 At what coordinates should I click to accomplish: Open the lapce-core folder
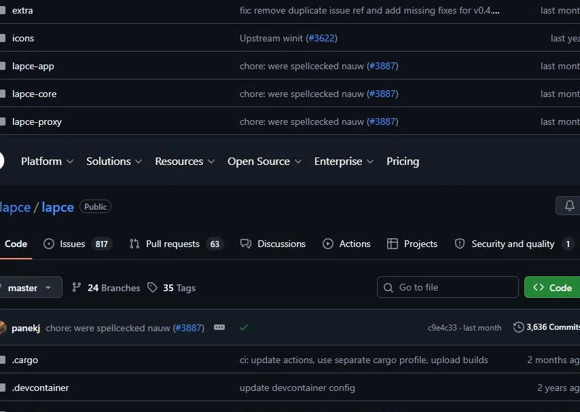point(35,94)
